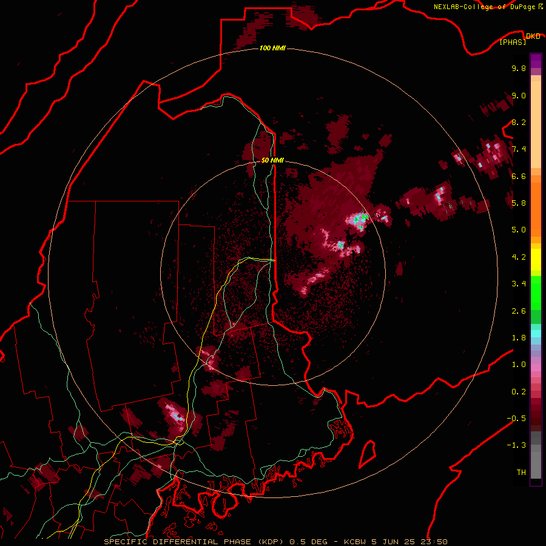The image size is (546, 546).
Task: Click the 8.2 value on the scale
Action: tap(519, 122)
